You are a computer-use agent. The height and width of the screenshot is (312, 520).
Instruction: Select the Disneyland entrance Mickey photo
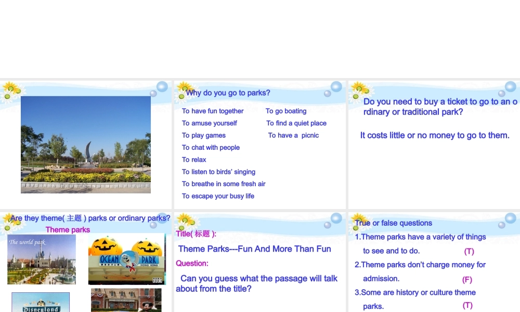(x=126, y=300)
